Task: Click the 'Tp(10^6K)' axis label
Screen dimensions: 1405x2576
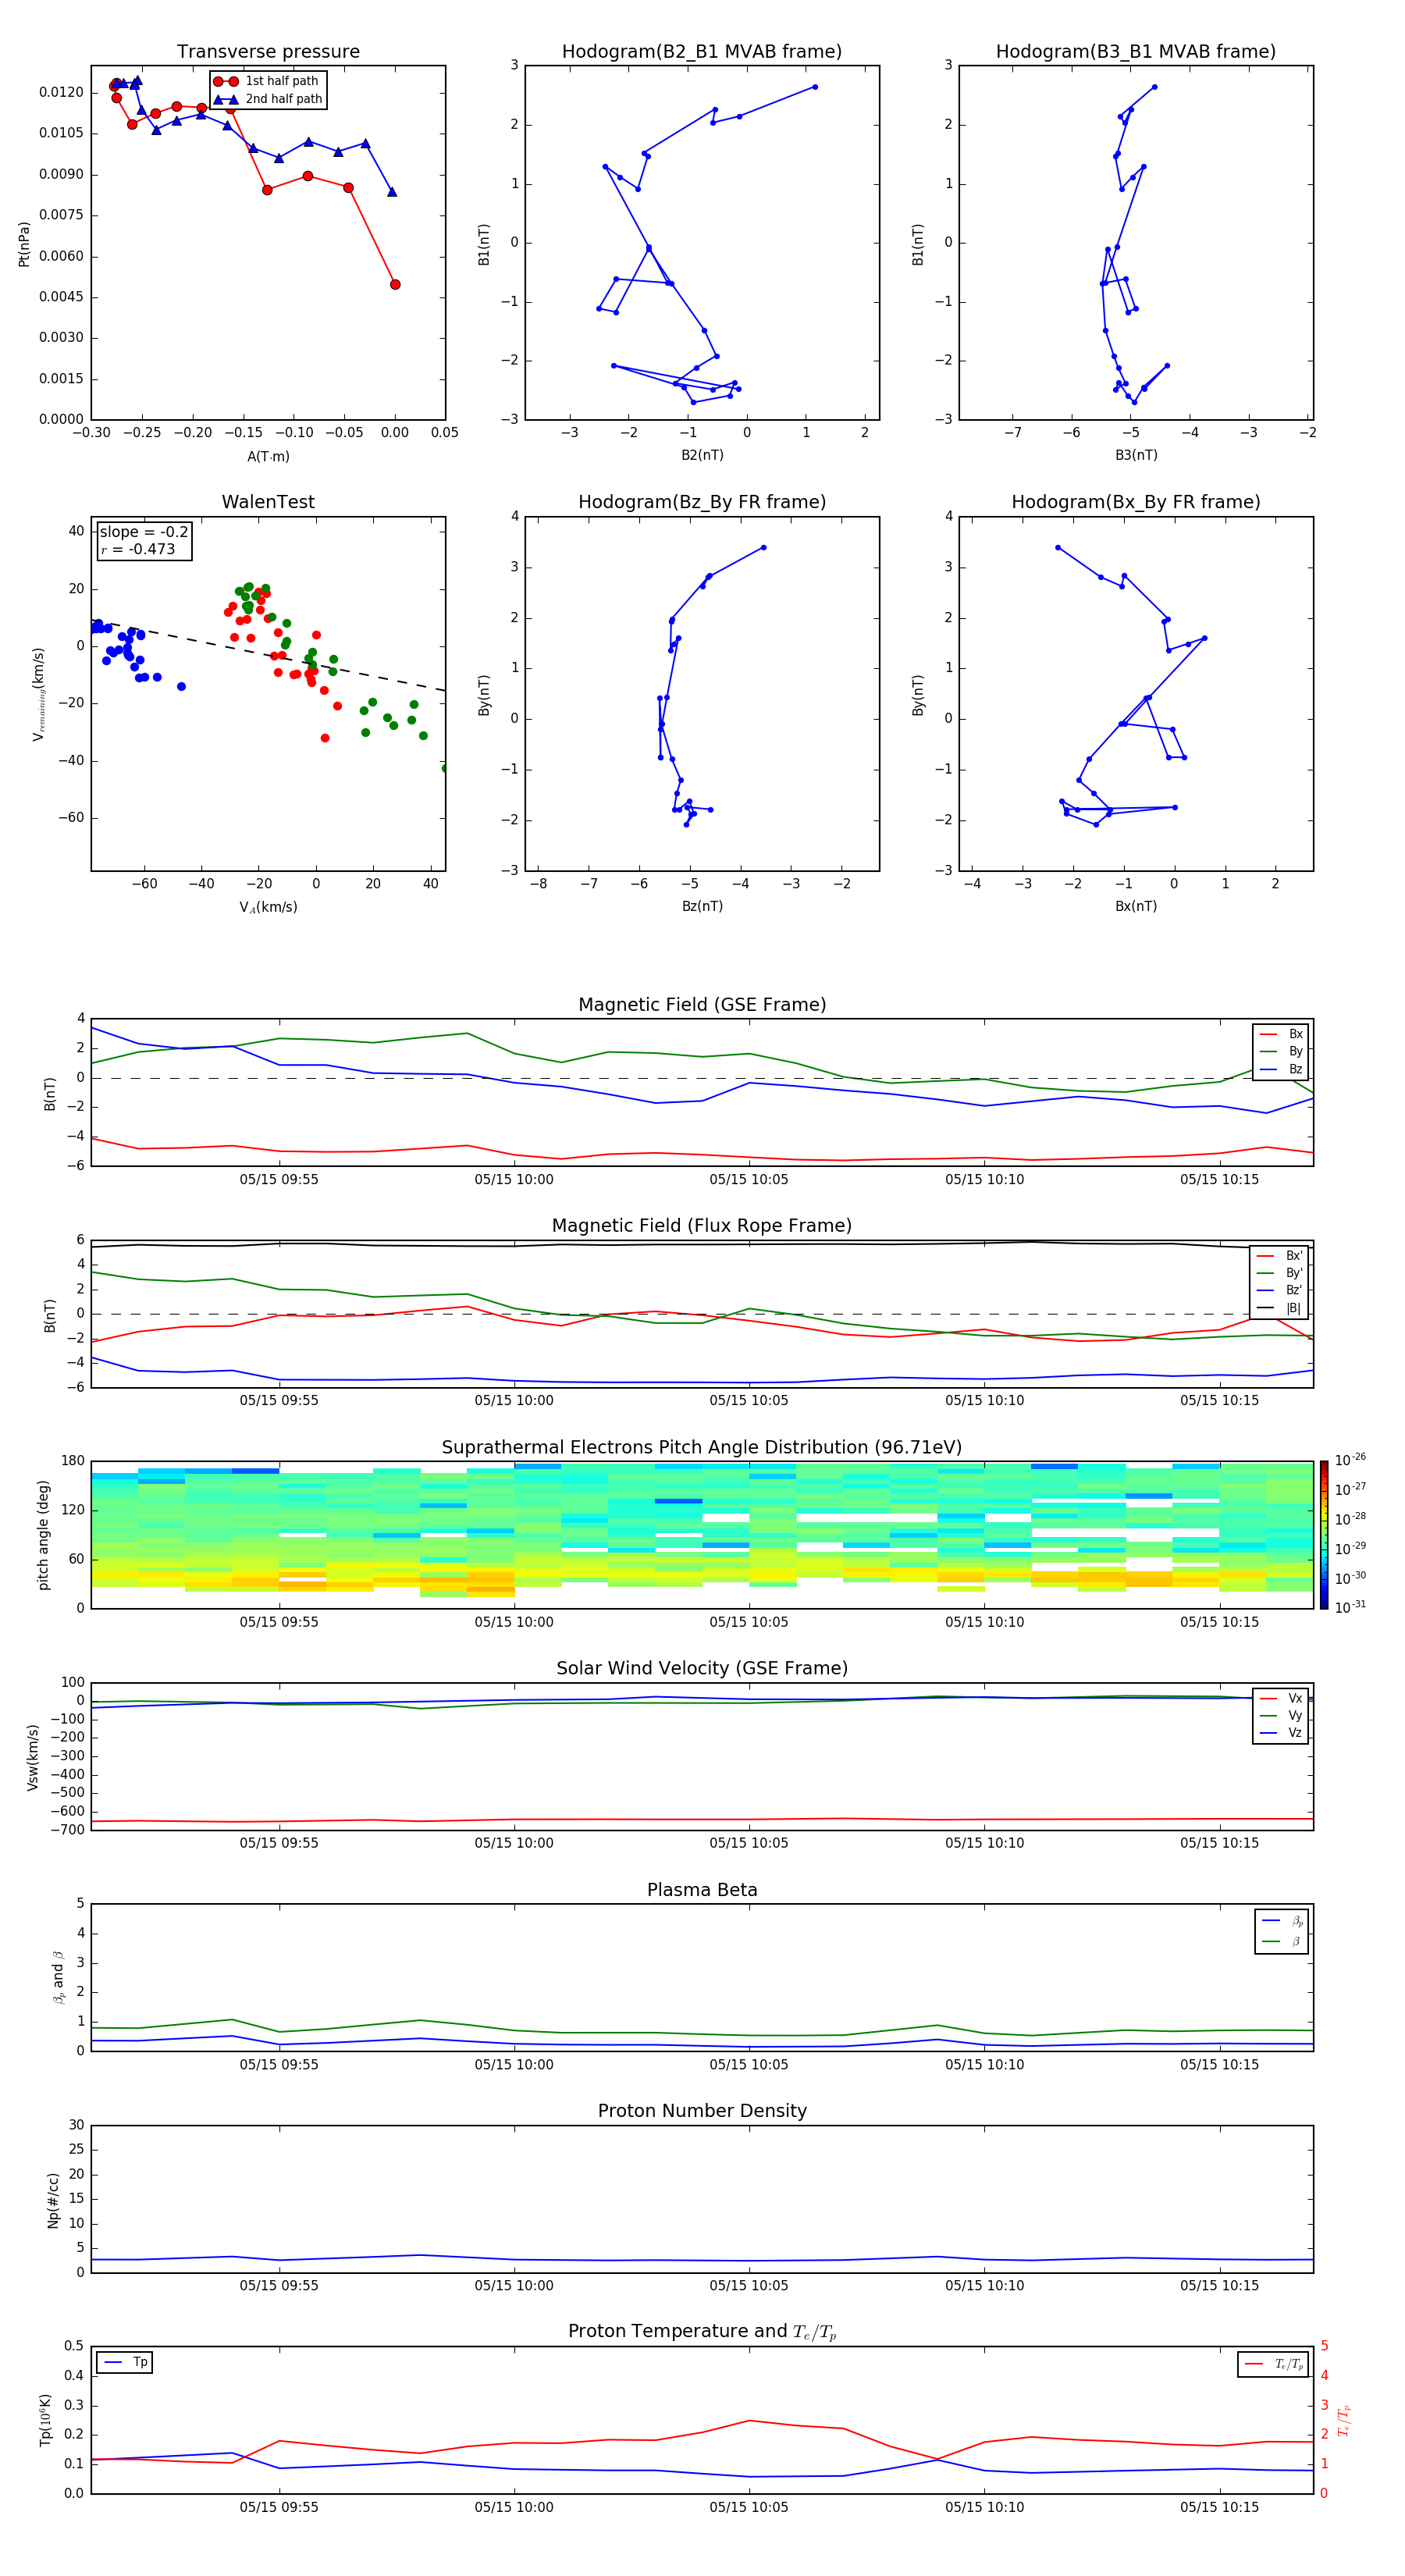Action: (x=45, y=2420)
